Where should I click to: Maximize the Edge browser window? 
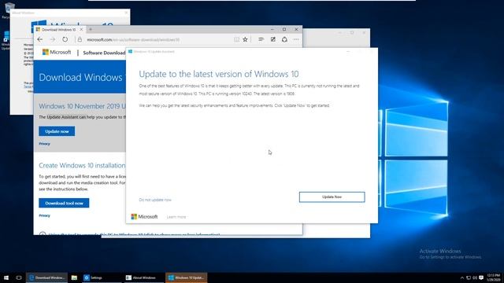[284, 29]
